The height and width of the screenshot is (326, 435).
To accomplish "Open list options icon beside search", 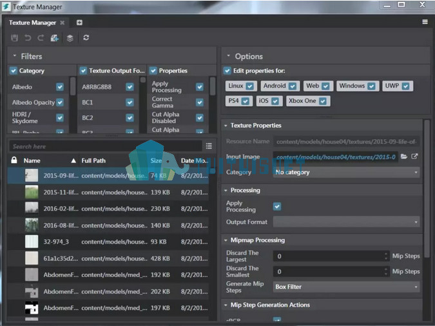I will (209, 146).
